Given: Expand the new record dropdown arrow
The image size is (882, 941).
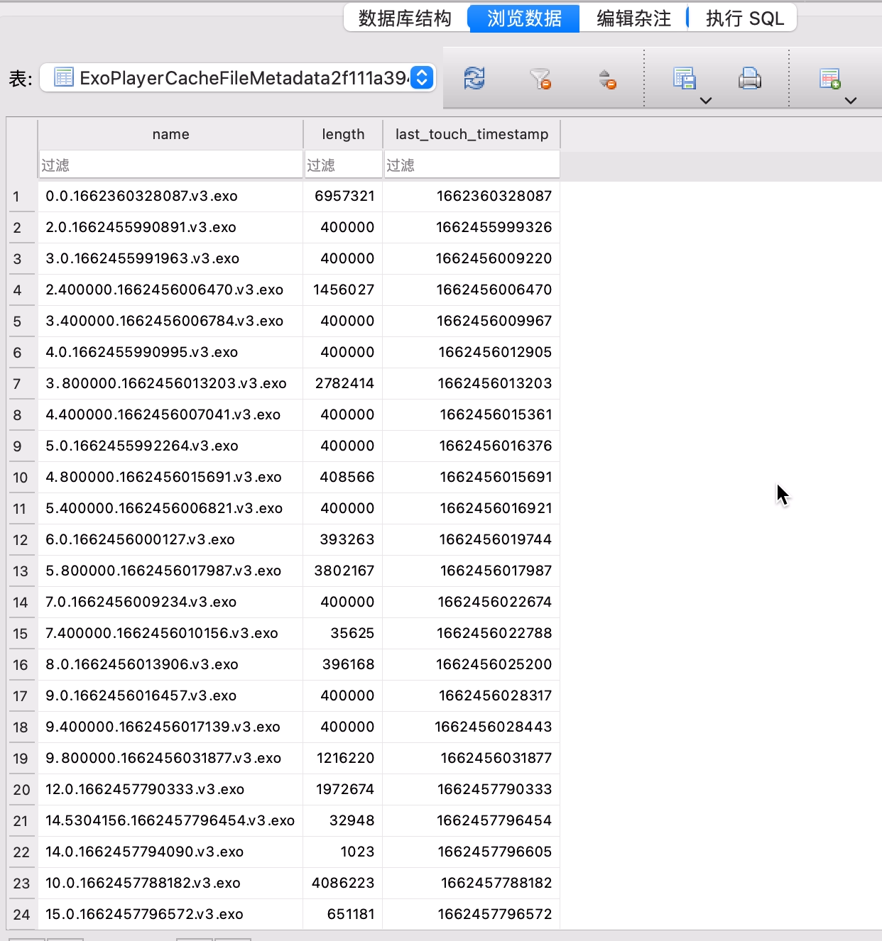Looking at the screenshot, I should tap(850, 101).
